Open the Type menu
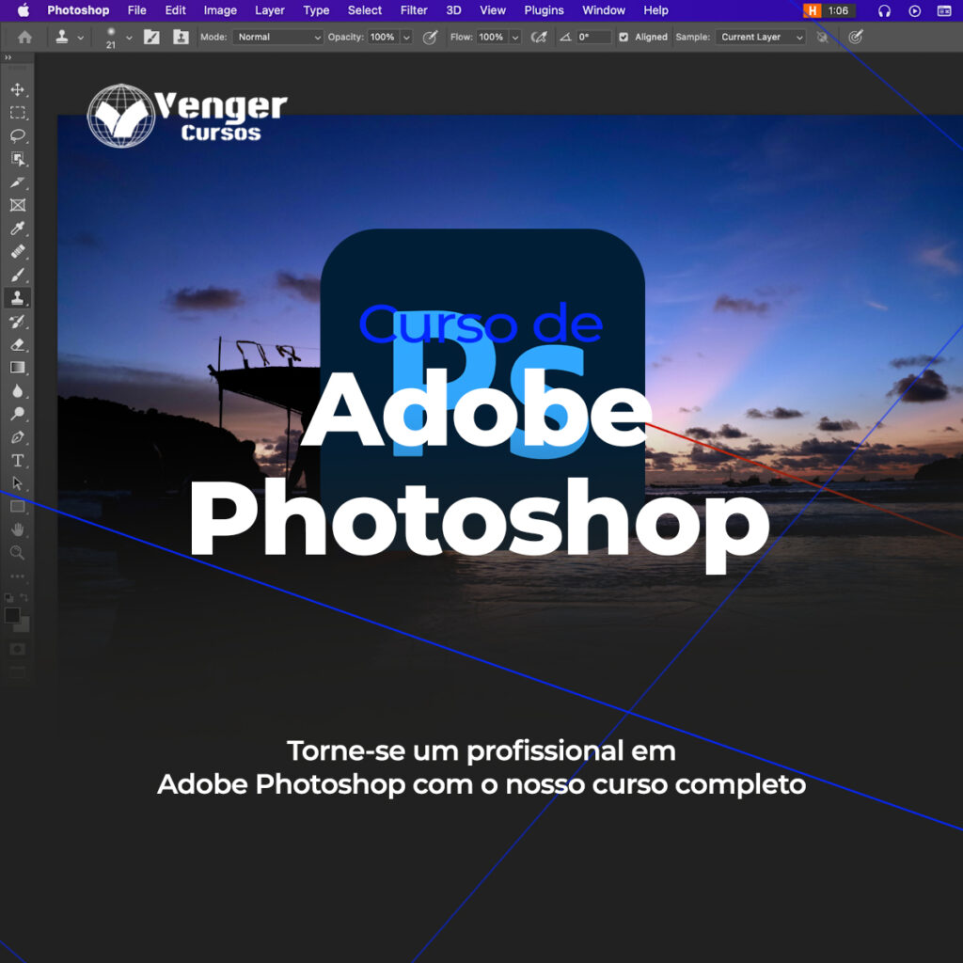The height and width of the screenshot is (963, 963). (x=316, y=10)
